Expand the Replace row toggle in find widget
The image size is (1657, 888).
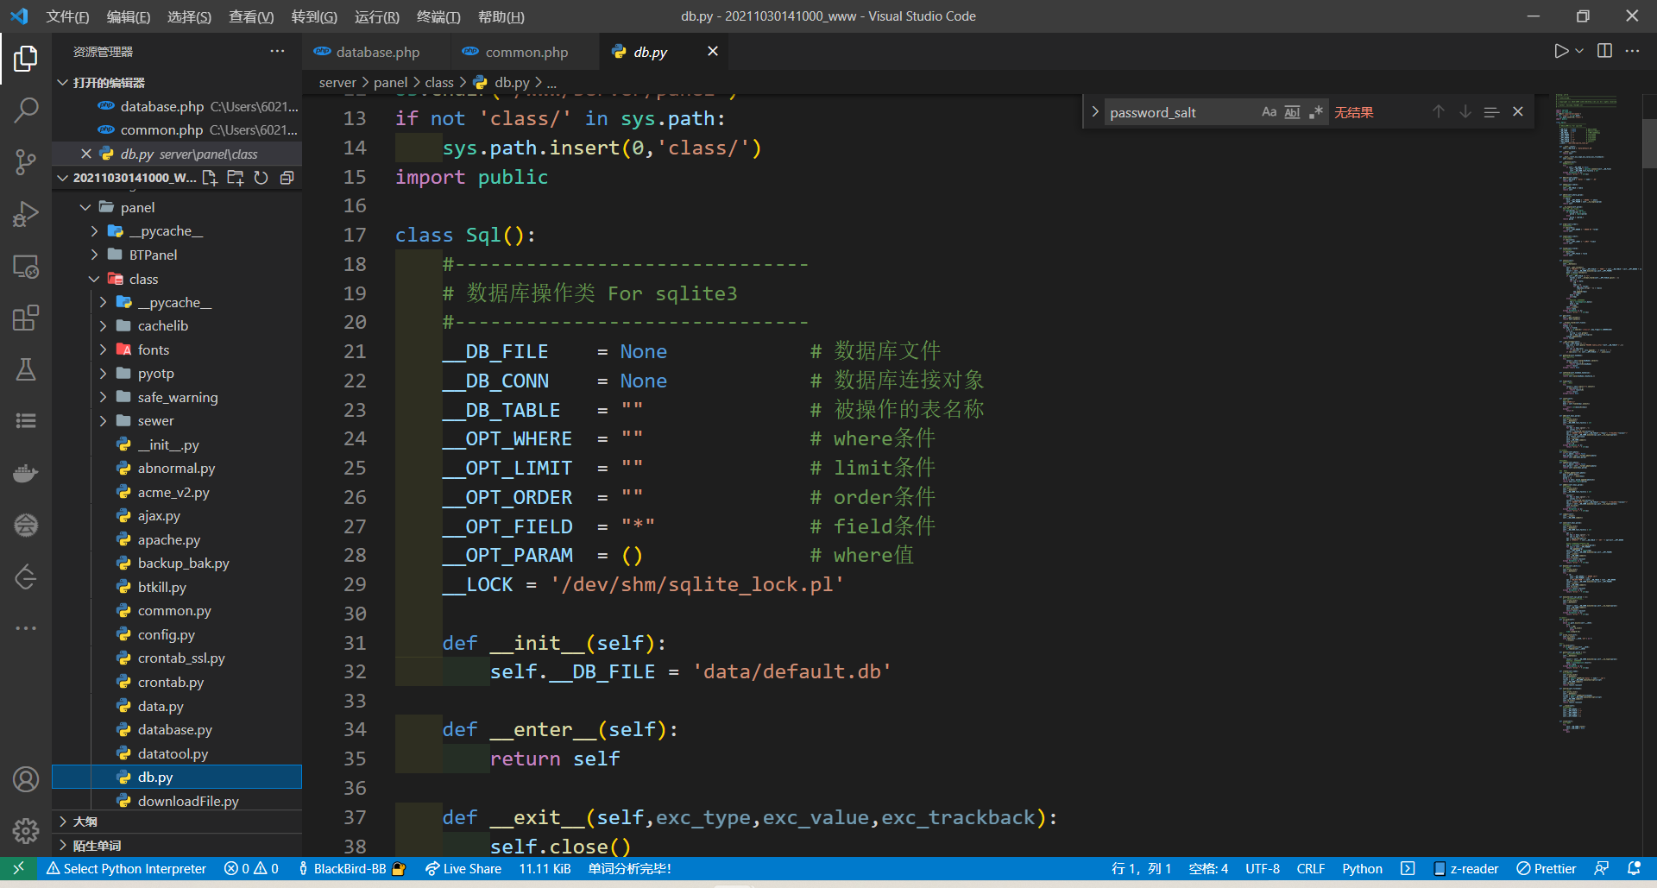pos(1094,112)
